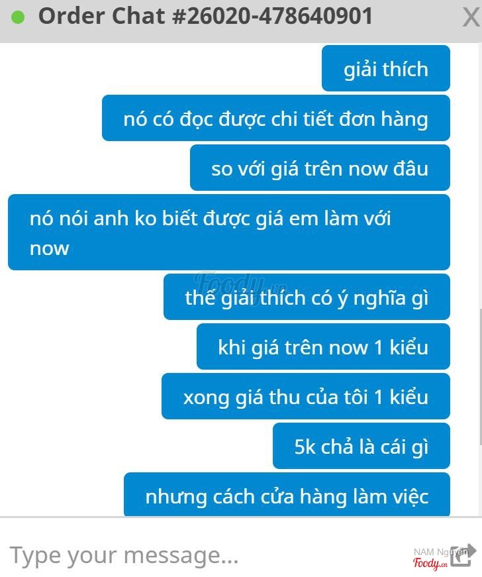The height and width of the screenshot is (577, 482).
Task: Click the 'nó nói anh ko biết được giá' message
Action: tap(228, 233)
